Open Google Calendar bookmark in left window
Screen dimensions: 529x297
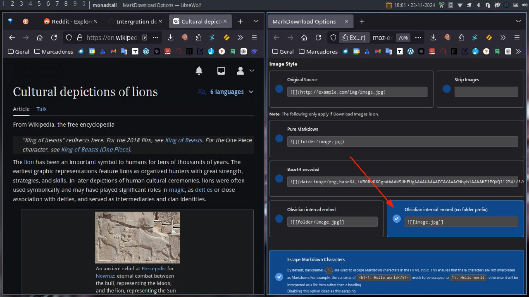[x=92, y=52]
